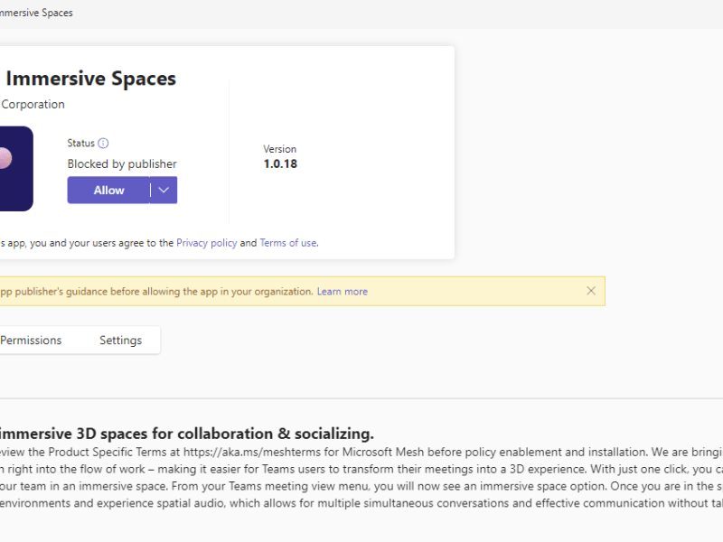Open the Allow dropdown chevron
Viewport: 723px width, 542px height.
click(163, 190)
